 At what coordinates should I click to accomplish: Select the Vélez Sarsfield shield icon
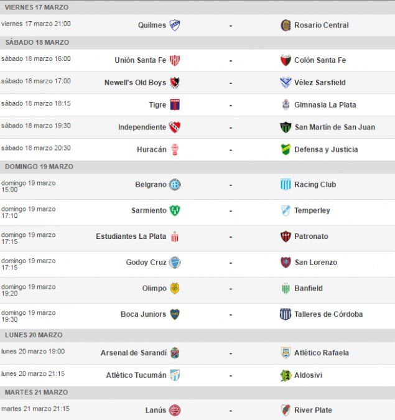(286, 83)
